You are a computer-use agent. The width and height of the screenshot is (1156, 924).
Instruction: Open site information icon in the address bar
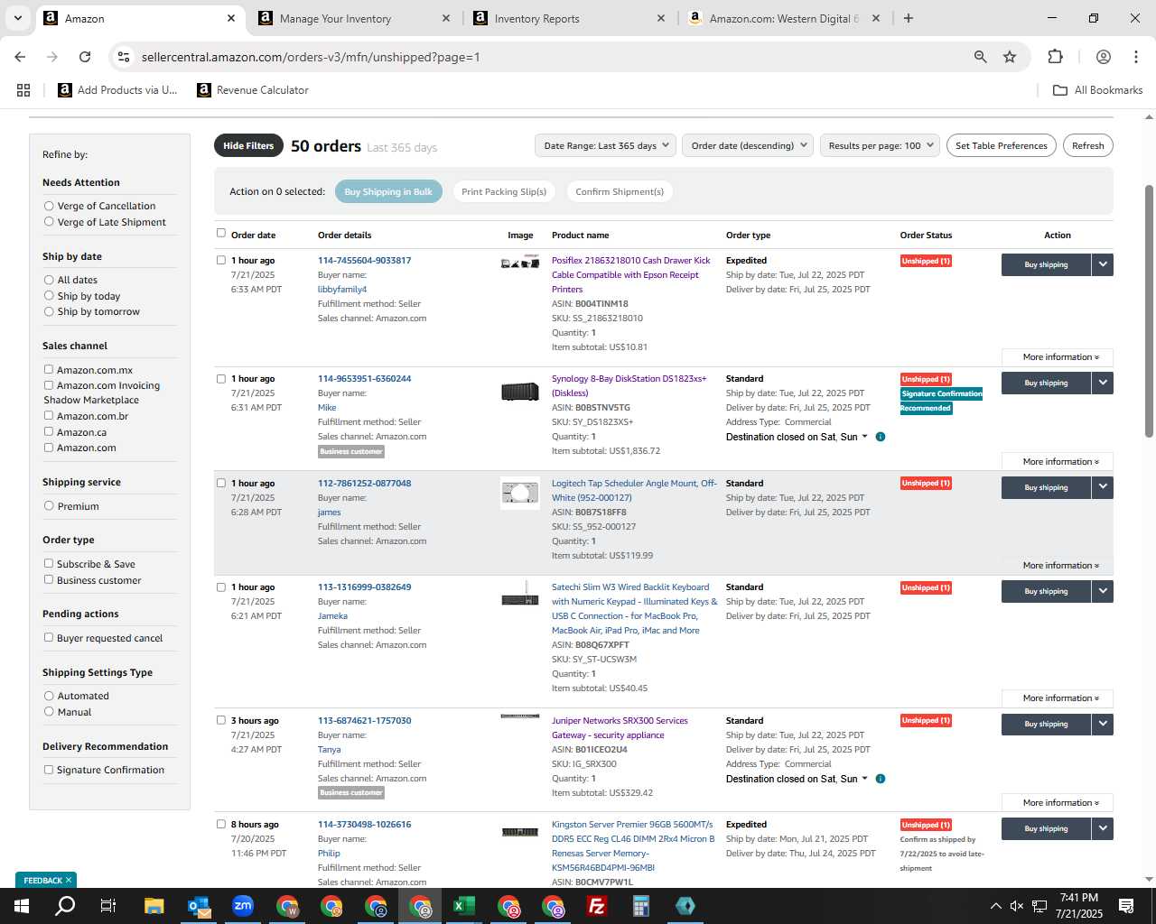[x=124, y=57]
